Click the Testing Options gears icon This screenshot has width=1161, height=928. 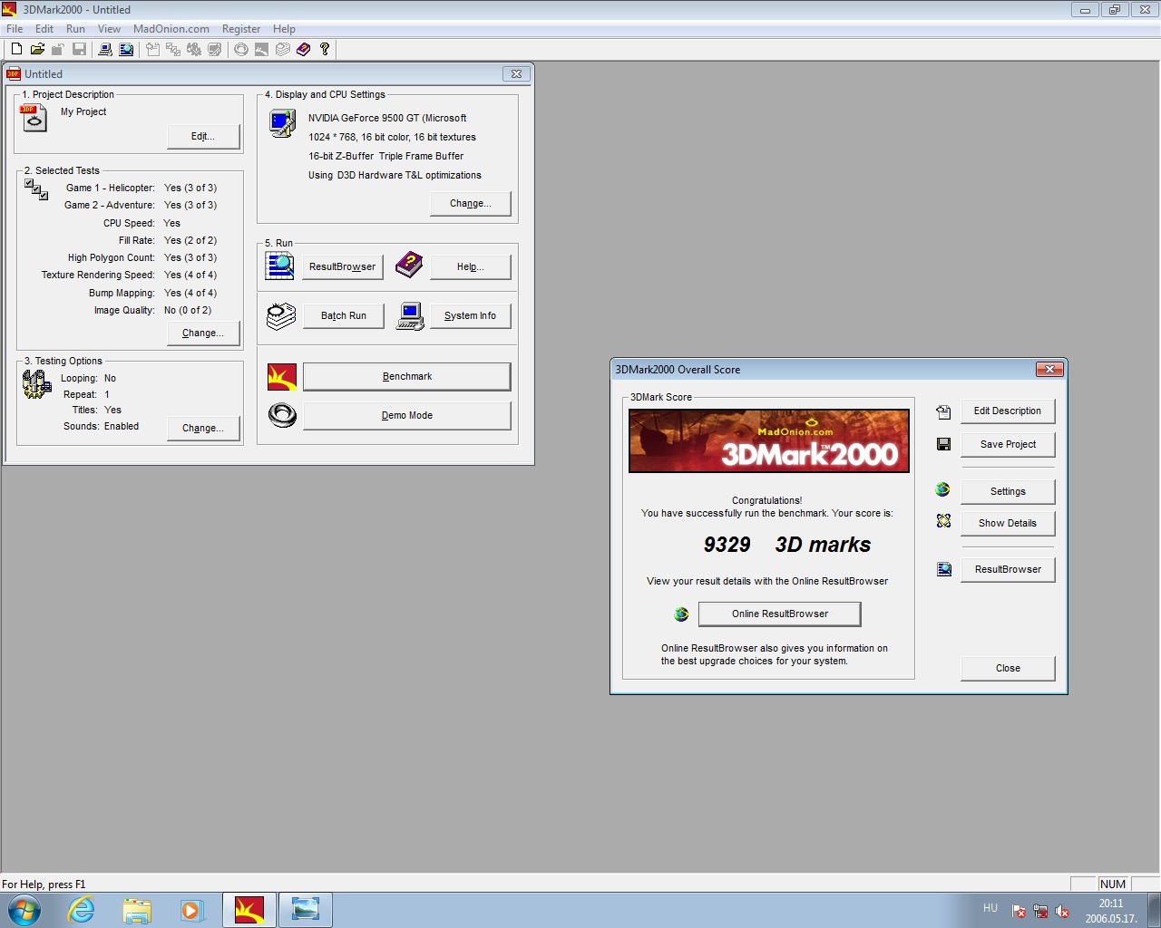(36, 385)
